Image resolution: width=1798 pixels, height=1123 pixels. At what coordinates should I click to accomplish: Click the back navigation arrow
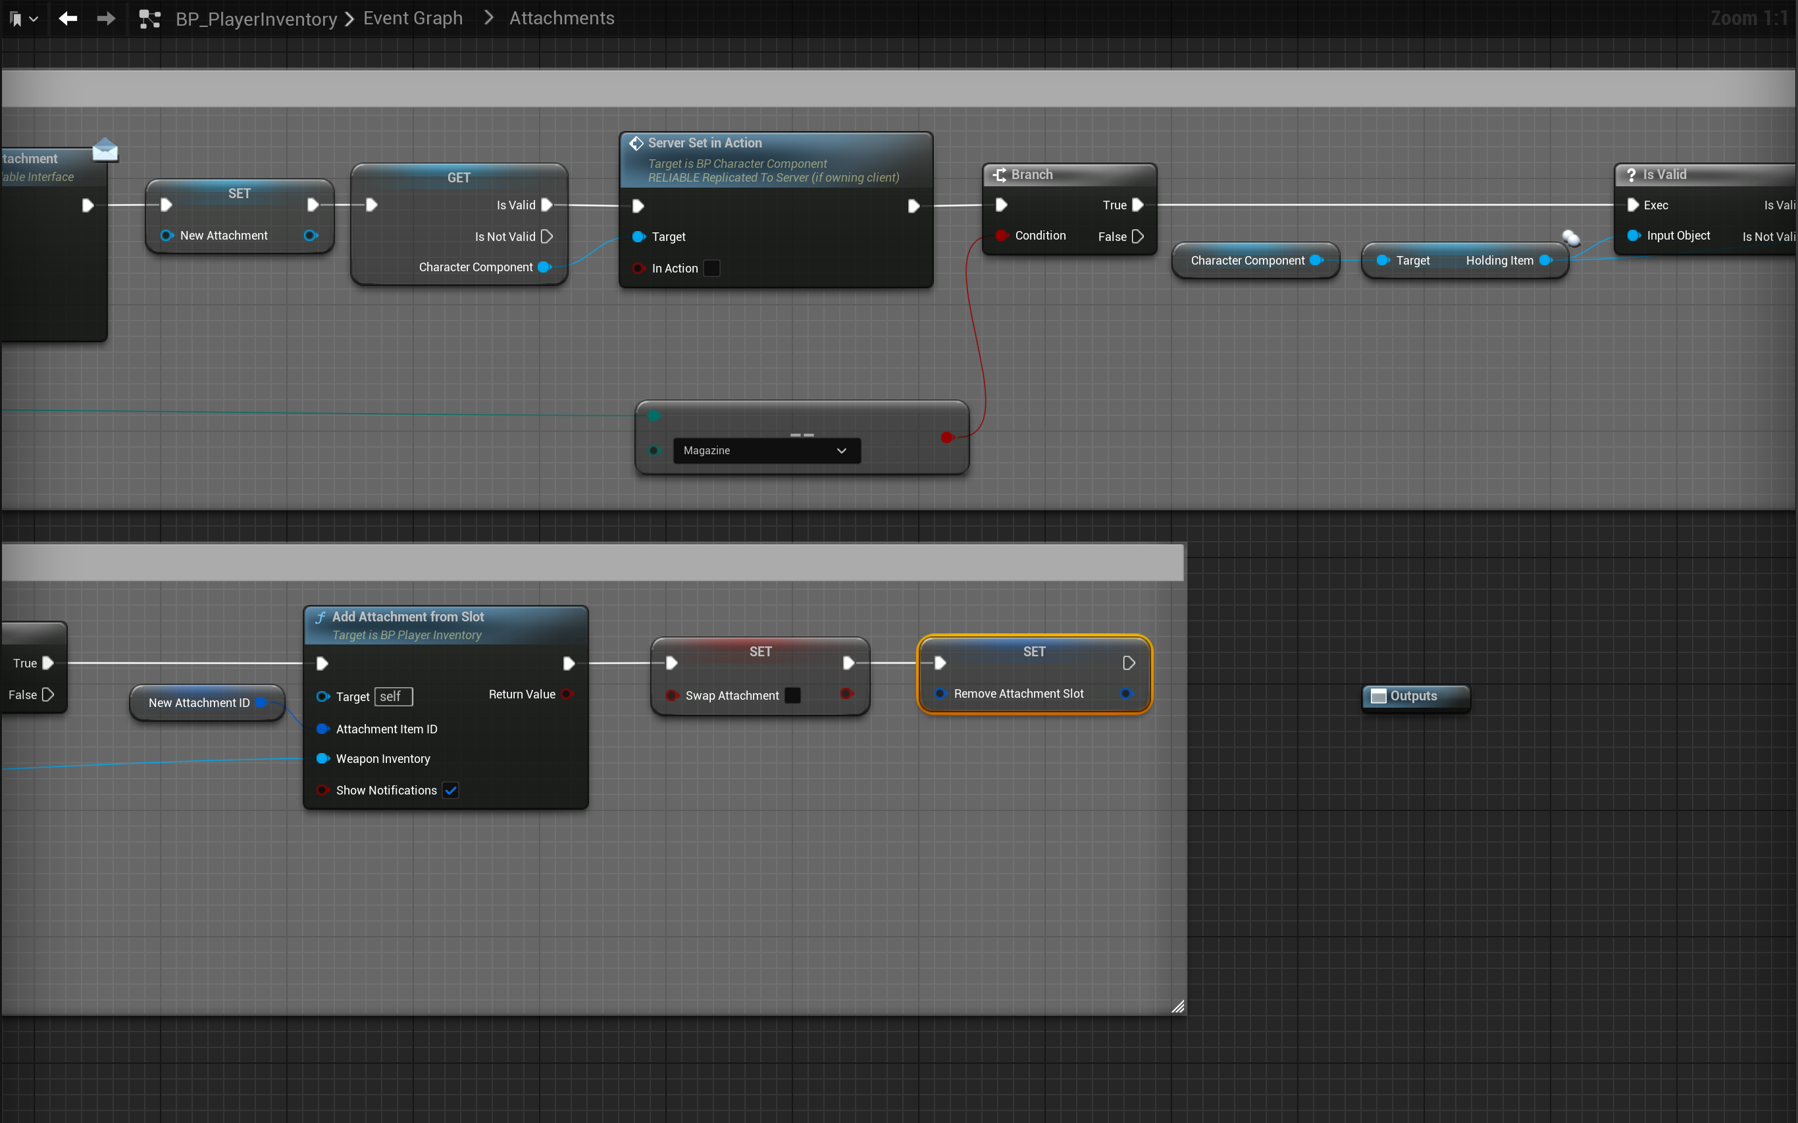[67, 18]
